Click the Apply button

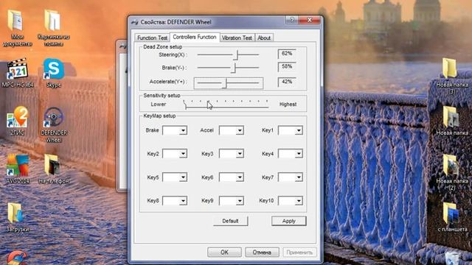tap(288, 221)
